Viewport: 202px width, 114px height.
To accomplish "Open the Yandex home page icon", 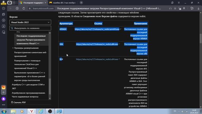I will click(17, 9).
